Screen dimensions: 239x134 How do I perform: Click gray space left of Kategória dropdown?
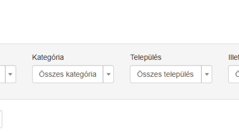click(x=24, y=74)
